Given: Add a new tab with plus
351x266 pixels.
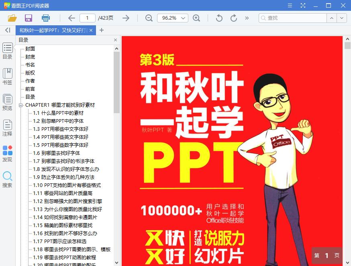Looking at the screenshot, I should 102,30.
